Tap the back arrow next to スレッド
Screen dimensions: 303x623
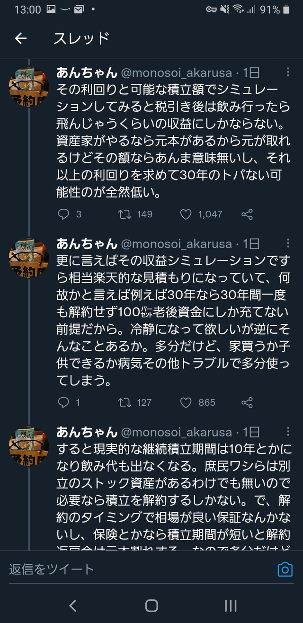[21, 38]
